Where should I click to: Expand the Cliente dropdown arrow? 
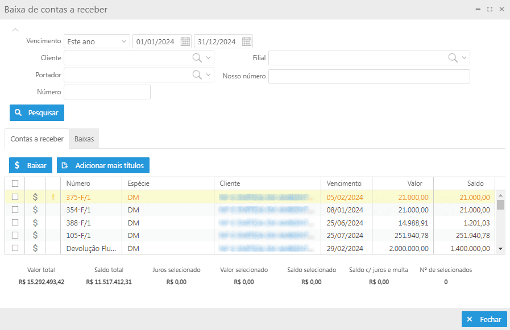[x=209, y=58]
